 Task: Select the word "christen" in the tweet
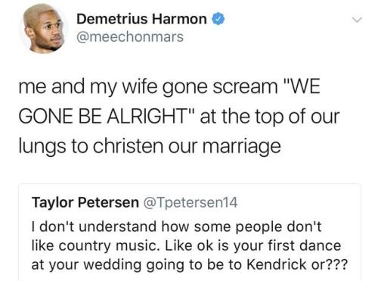pos(128,146)
